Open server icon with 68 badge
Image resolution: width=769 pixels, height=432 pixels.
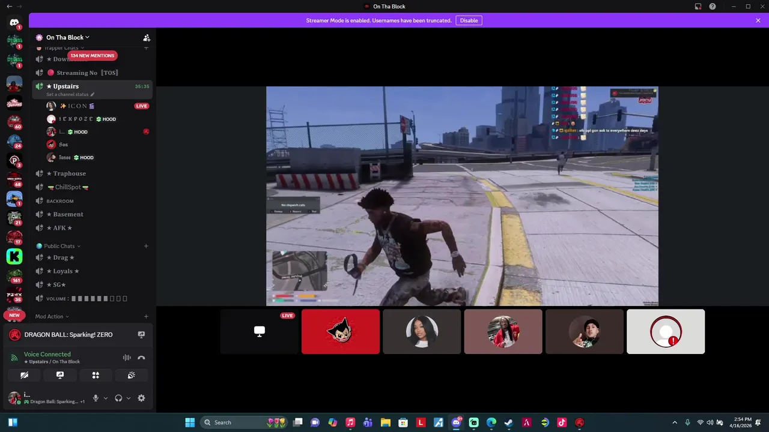(x=14, y=179)
